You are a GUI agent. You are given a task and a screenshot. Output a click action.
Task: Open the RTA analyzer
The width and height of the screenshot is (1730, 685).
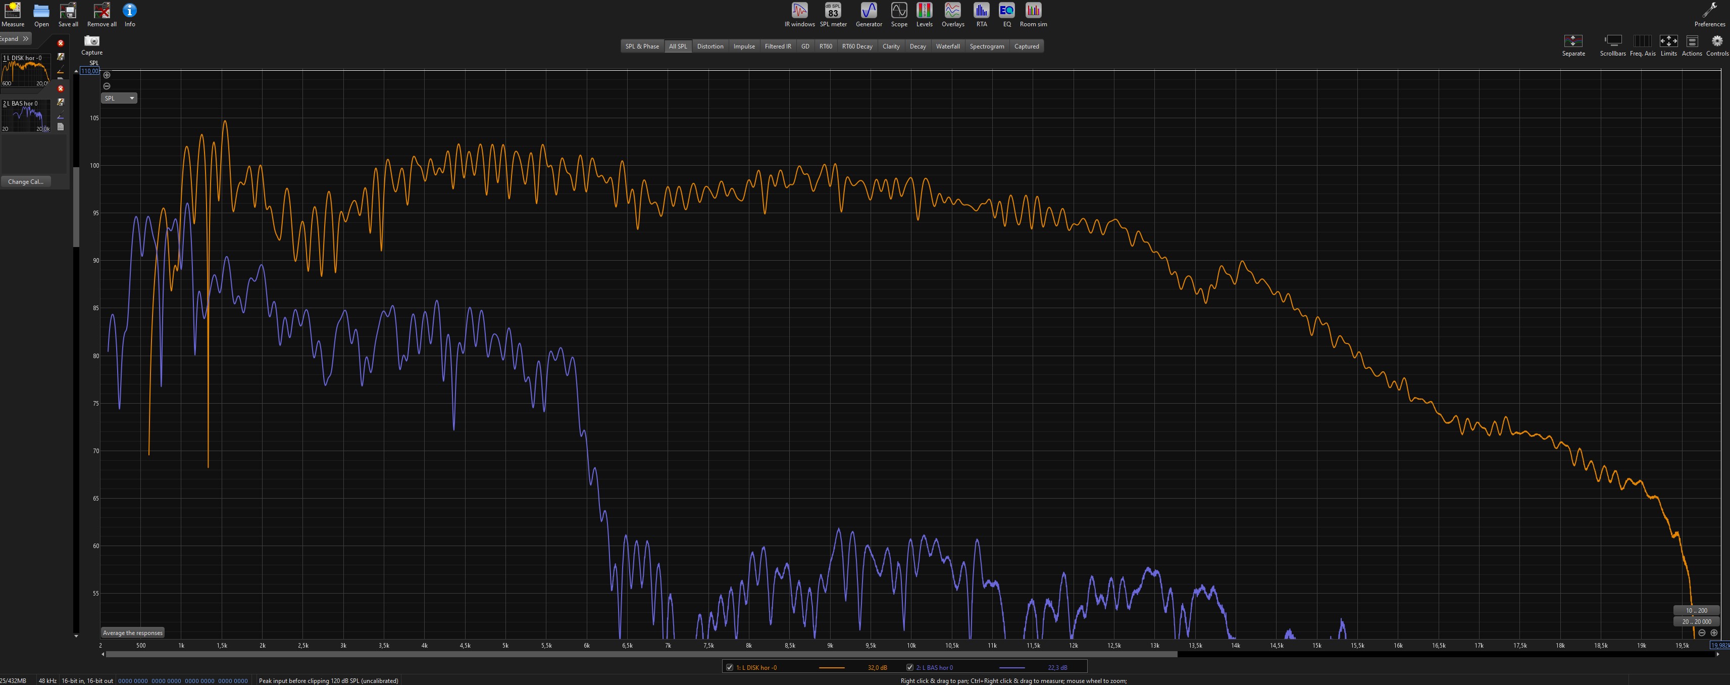pyautogui.click(x=981, y=11)
